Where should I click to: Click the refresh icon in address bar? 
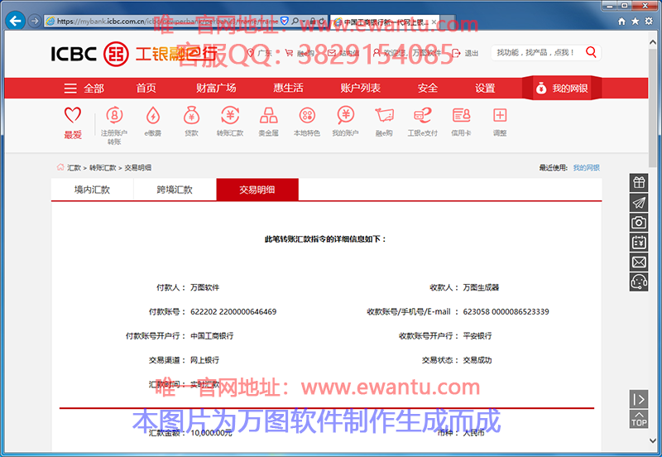tap(322, 21)
